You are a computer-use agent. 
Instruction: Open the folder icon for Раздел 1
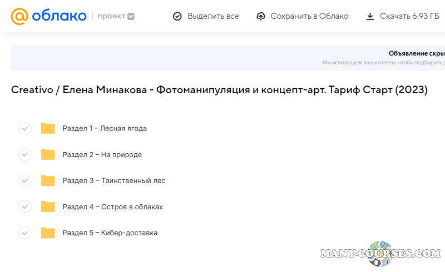[x=48, y=129]
